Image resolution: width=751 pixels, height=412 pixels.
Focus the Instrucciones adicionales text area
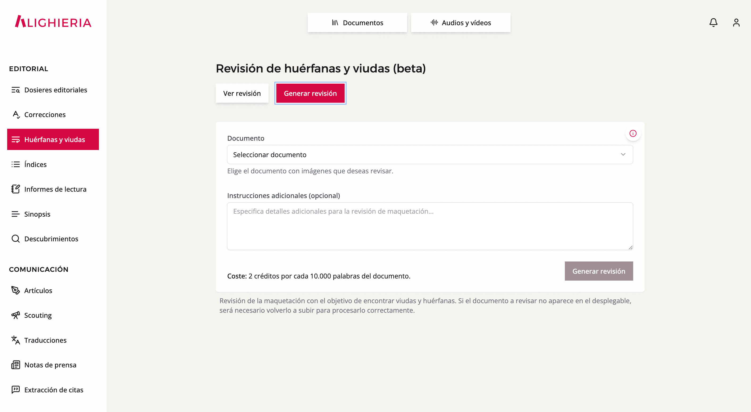click(x=429, y=226)
